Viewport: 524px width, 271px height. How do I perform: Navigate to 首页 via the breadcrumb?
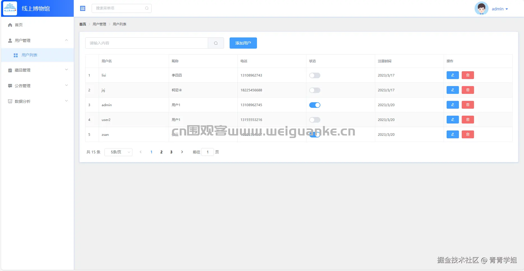(x=82, y=24)
